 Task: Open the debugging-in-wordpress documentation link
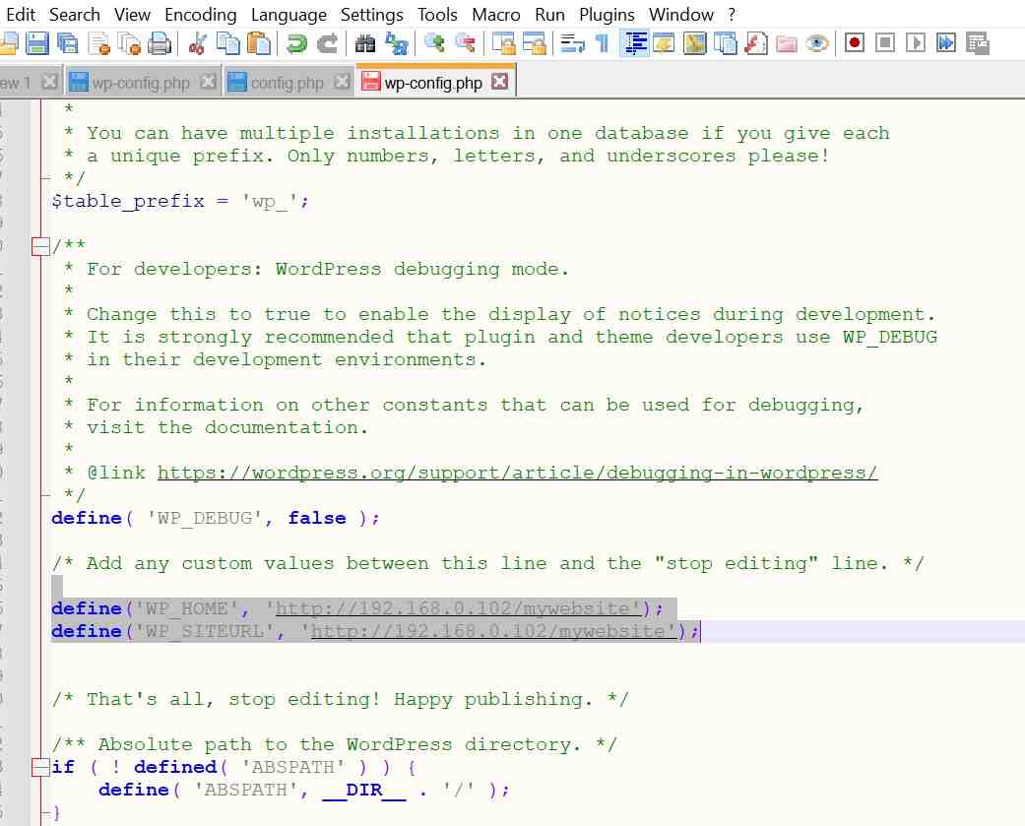(517, 473)
